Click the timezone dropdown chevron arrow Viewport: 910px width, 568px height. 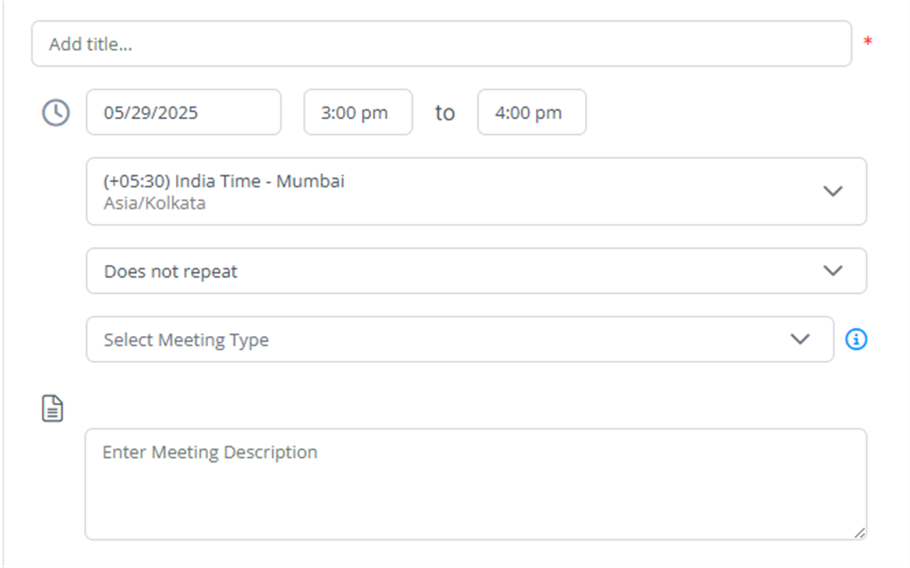833,191
